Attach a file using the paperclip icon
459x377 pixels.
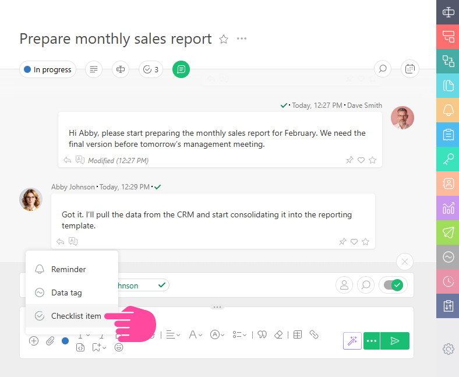tap(50, 341)
